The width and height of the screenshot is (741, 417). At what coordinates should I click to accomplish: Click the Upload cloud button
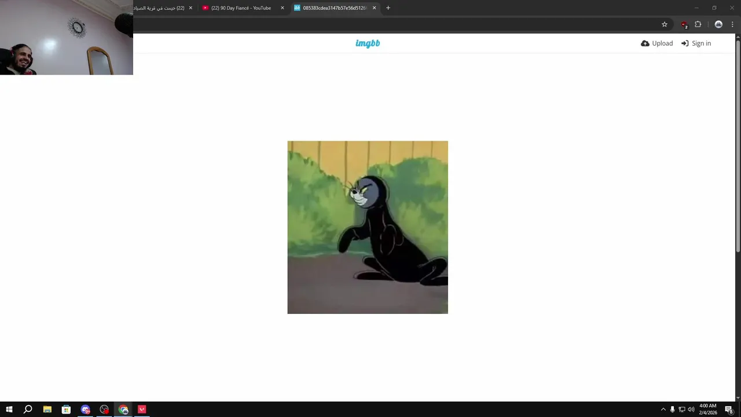[x=657, y=43]
